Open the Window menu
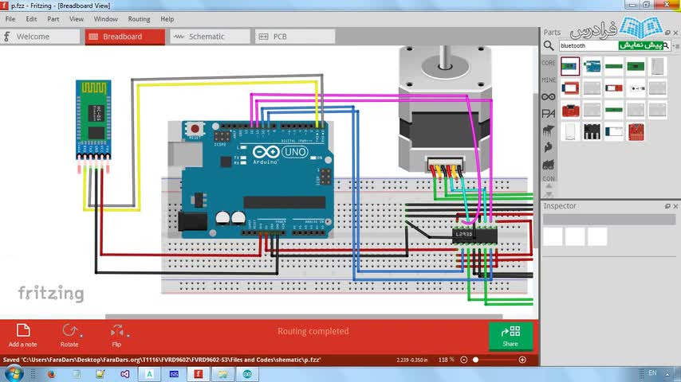The width and height of the screenshot is (681, 382). point(105,19)
